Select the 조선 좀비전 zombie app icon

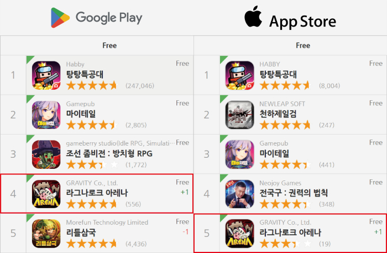(x=46, y=154)
